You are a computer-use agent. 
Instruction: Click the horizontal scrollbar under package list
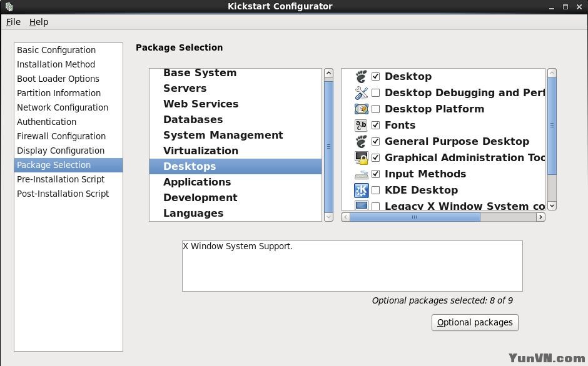[414, 217]
